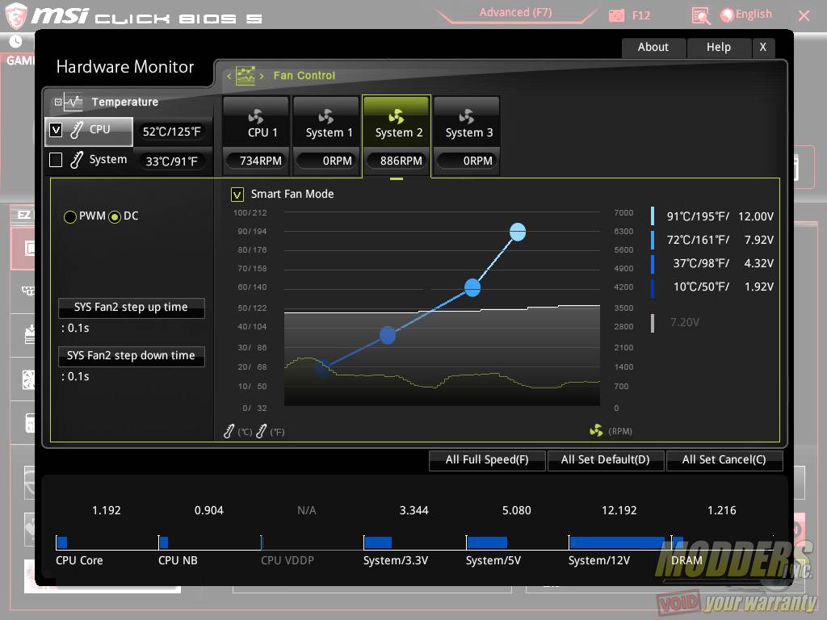Click the color swatch beside 91°C/195°F

653,216
